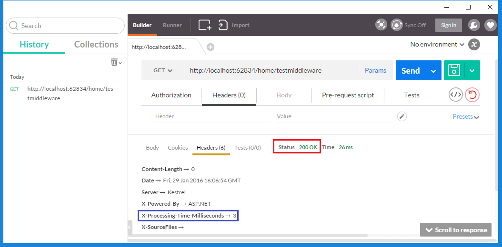Click the Content-Length header row
This screenshot has width=502, height=247.
pos(168,169)
